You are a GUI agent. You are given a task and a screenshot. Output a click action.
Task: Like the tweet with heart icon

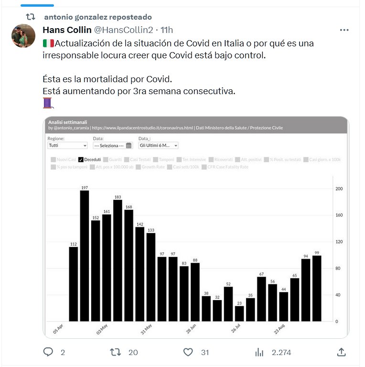pyautogui.click(x=188, y=352)
